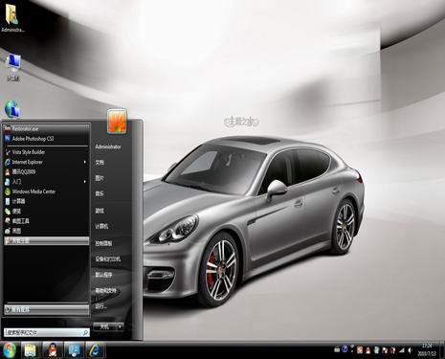Click the magnifier icon in Start search box
The image size is (445, 359).
tap(85, 332)
